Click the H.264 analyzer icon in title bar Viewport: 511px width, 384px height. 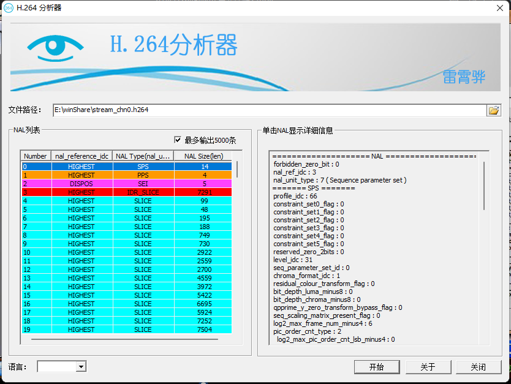7,7
